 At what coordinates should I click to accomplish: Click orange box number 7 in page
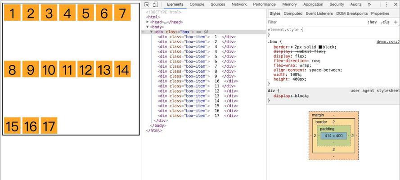pos(122,13)
